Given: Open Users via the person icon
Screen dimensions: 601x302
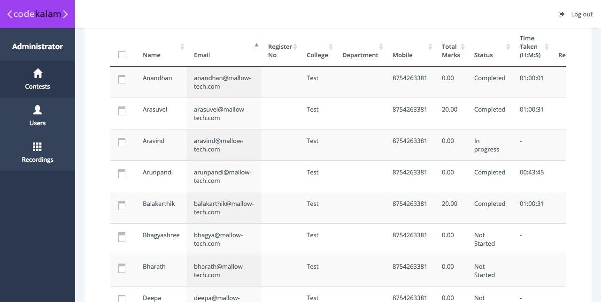Looking at the screenshot, I should tap(38, 110).
